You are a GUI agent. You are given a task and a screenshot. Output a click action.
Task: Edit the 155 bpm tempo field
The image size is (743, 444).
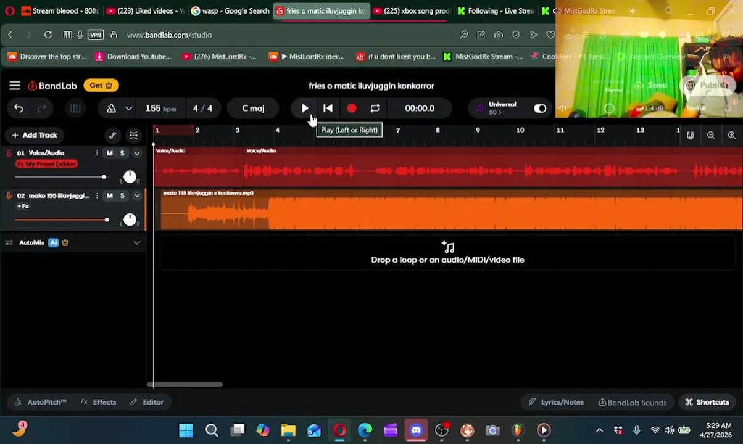(x=160, y=109)
